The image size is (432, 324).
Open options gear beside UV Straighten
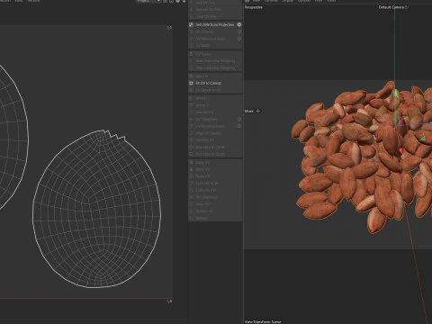pos(239,119)
